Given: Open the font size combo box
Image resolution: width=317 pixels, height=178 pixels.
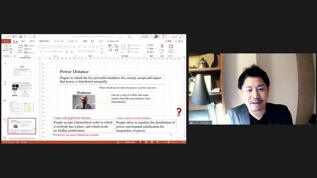Looking at the screenshot, I should coord(62,47).
